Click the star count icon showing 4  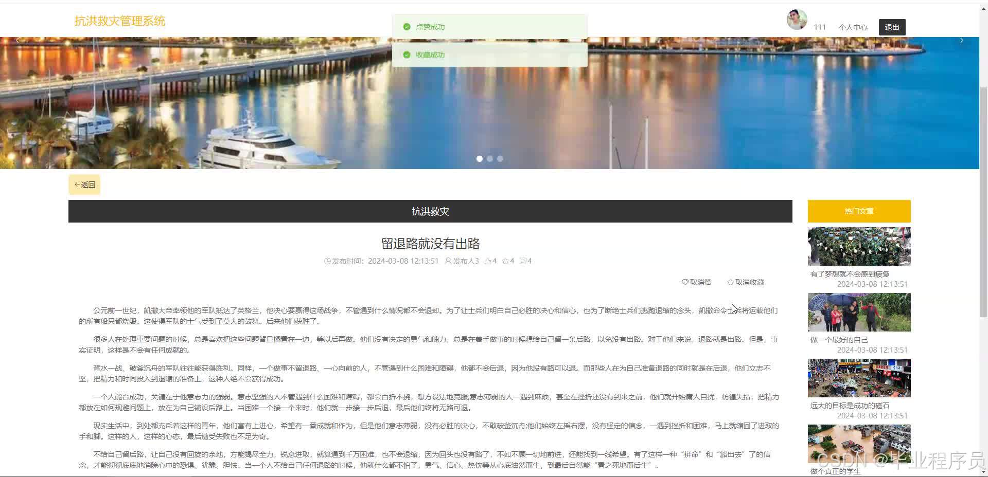pyautogui.click(x=505, y=261)
